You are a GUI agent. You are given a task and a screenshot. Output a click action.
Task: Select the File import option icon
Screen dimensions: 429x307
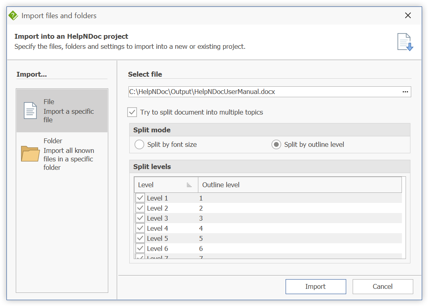[x=30, y=111]
